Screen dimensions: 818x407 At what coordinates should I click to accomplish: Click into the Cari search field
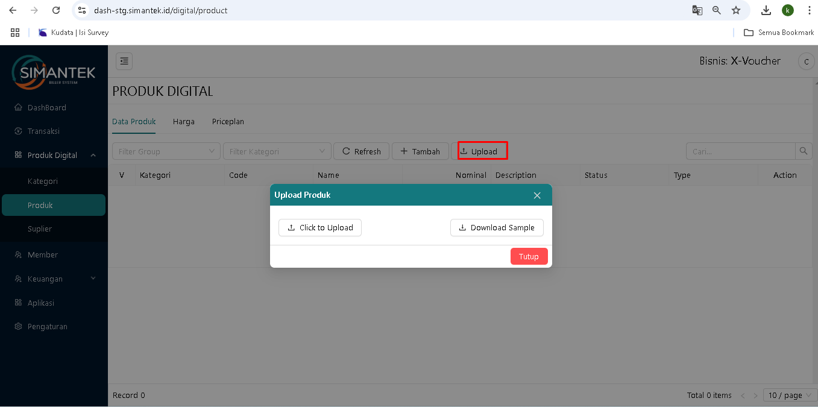pyautogui.click(x=741, y=151)
